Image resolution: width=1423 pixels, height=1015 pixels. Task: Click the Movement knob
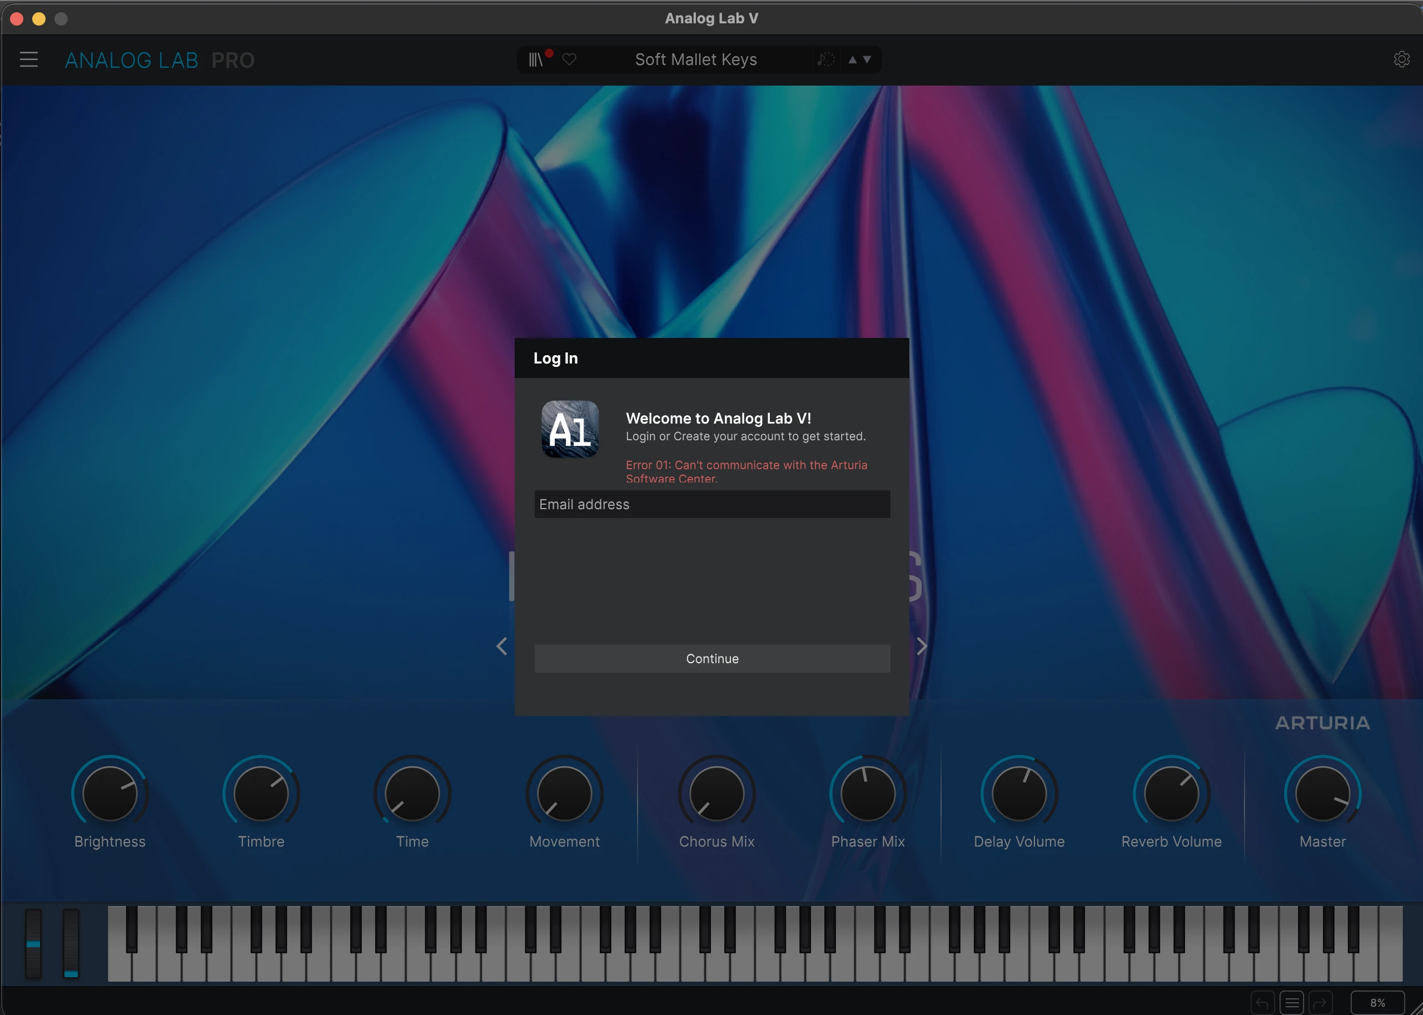(x=564, y=793)
